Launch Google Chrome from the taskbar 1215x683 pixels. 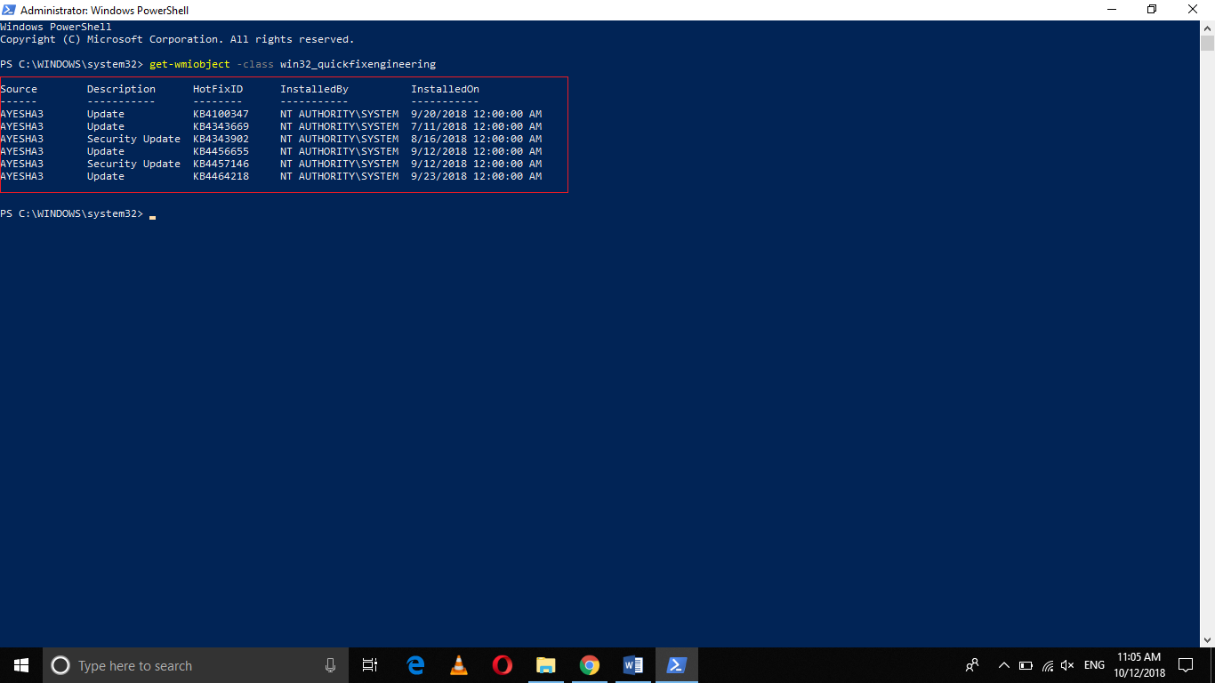pyautogui.click(x=589, y=665)
